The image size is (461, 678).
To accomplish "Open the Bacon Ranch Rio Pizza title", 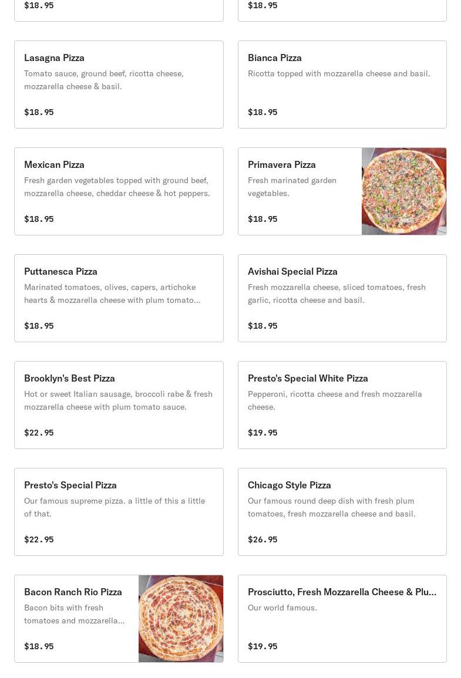I will tap(73, 592).
